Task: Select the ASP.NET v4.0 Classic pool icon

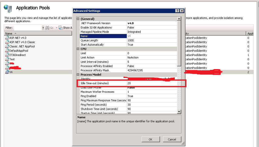Action: 7,42
